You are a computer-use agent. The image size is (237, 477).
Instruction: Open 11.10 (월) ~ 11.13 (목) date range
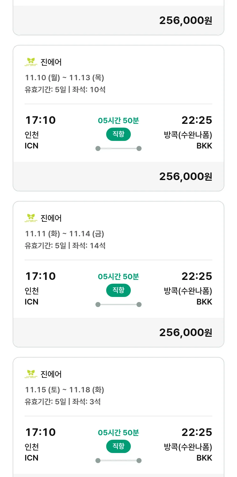tap(64, 78)
